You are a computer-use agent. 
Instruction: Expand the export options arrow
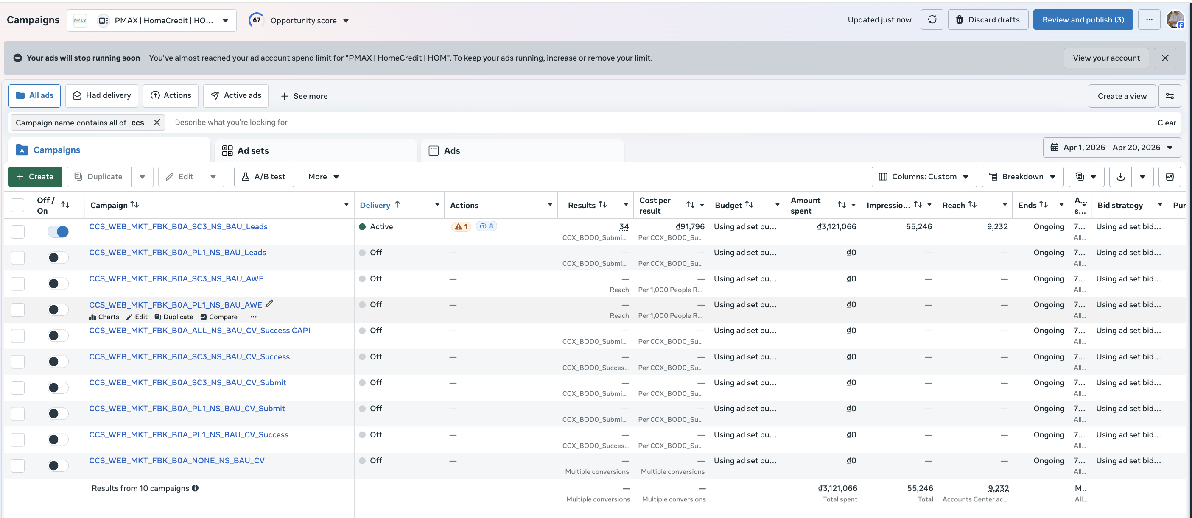[1142, 177]
